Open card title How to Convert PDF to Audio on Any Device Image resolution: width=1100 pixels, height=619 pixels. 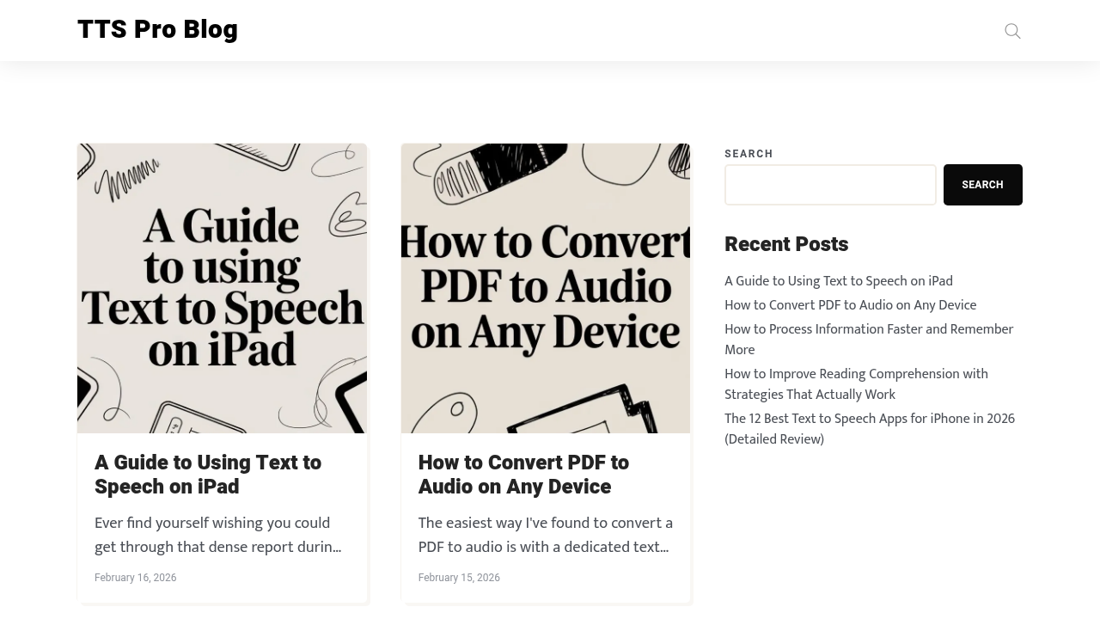point(523,475)
